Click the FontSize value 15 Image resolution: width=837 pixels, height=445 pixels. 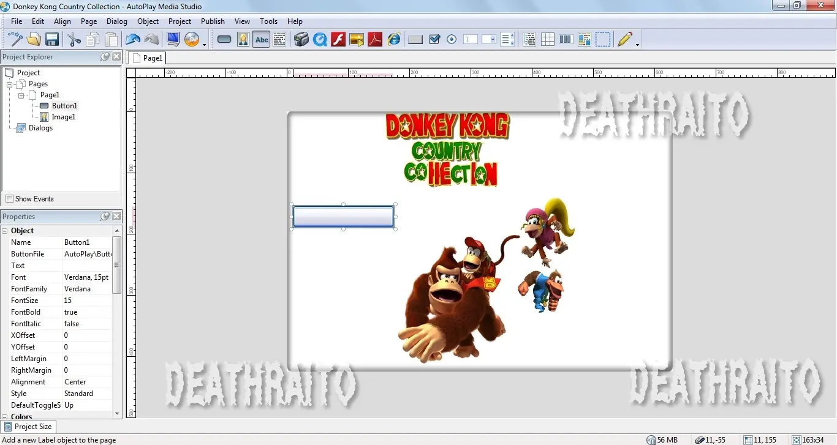click(x=87, y=301)
